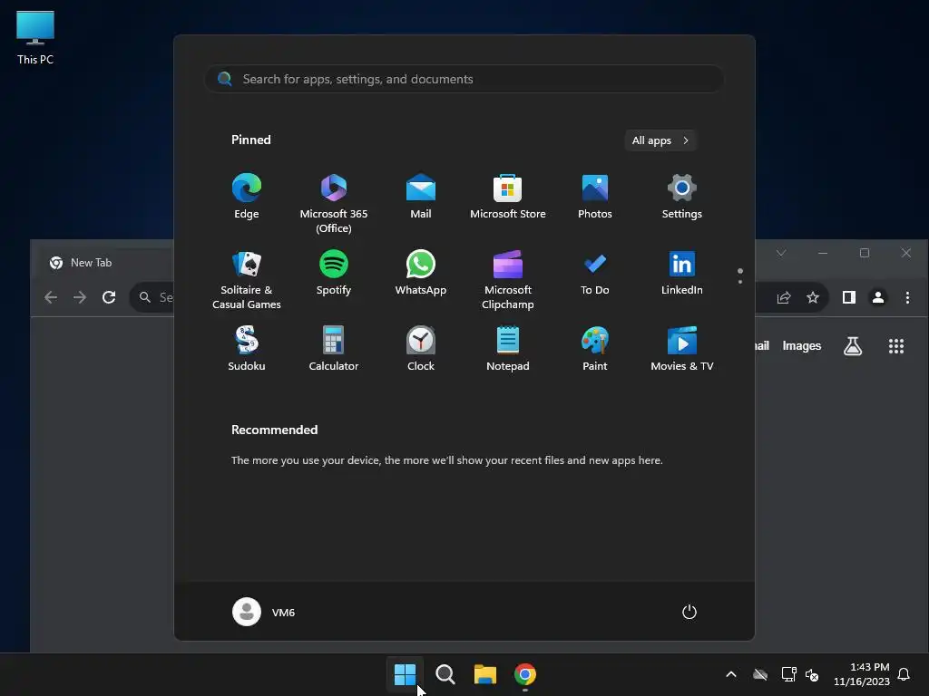929x696 pixels.
Task: Switch to Chrome from the taskbar
Action: point(525,674)
